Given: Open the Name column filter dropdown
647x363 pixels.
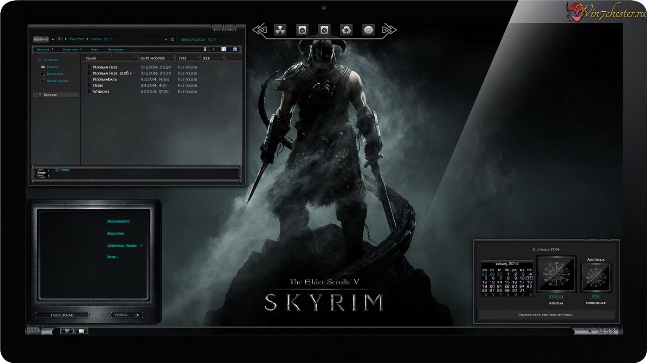Looking at the screenshot, I should click(136, 58).
